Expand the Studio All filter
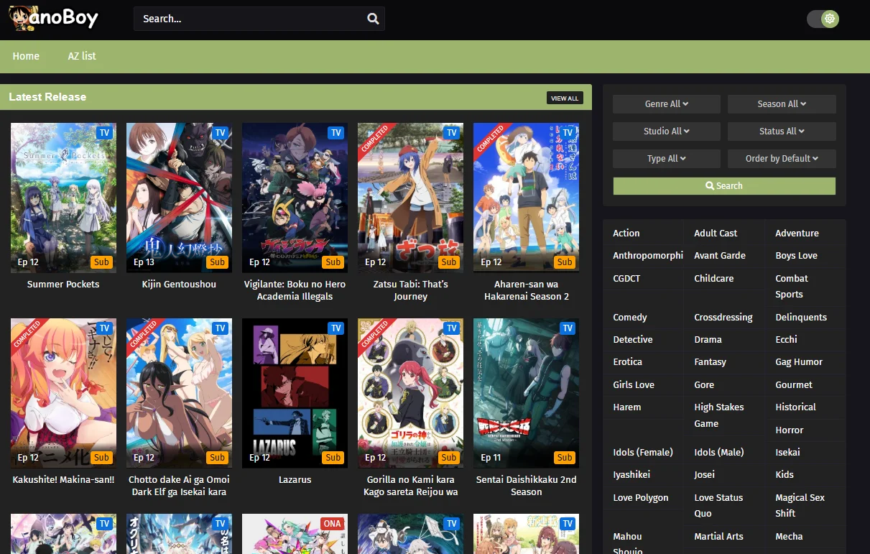 pos(667,131)
